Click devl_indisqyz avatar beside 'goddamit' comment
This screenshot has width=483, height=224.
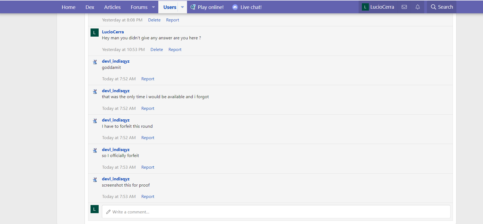tap(95, 62)
